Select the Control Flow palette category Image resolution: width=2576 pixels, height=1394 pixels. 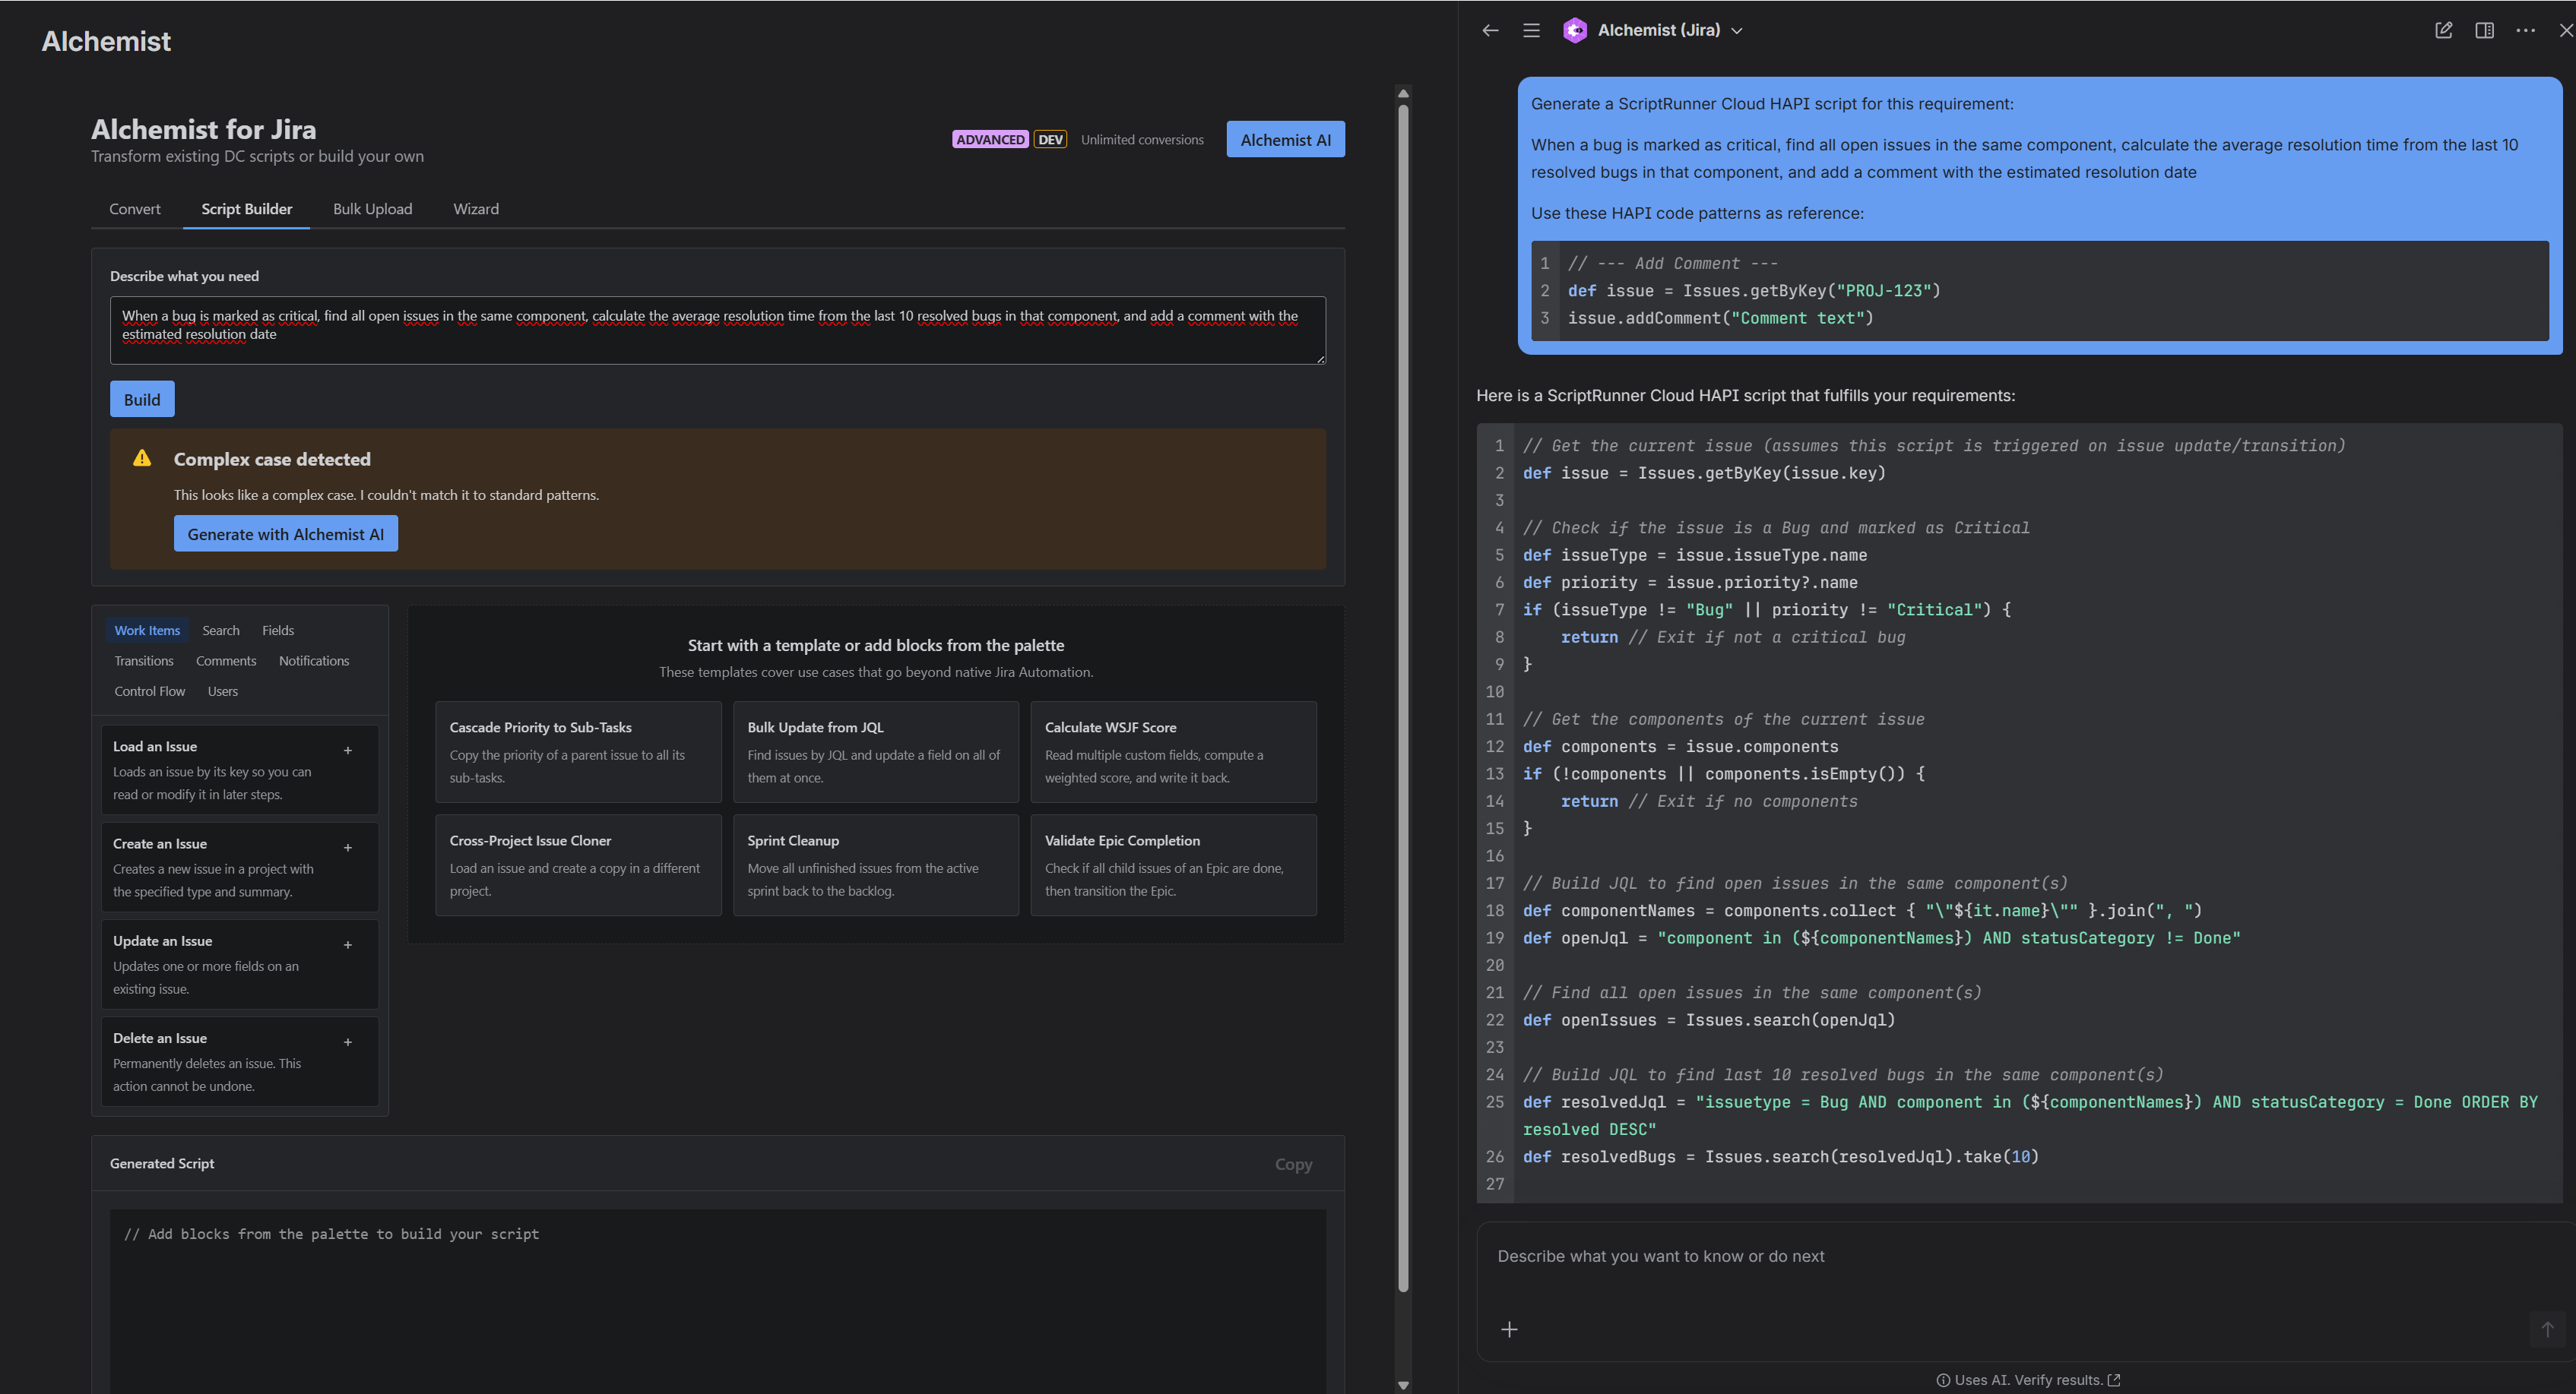click(x=150, y=691)
